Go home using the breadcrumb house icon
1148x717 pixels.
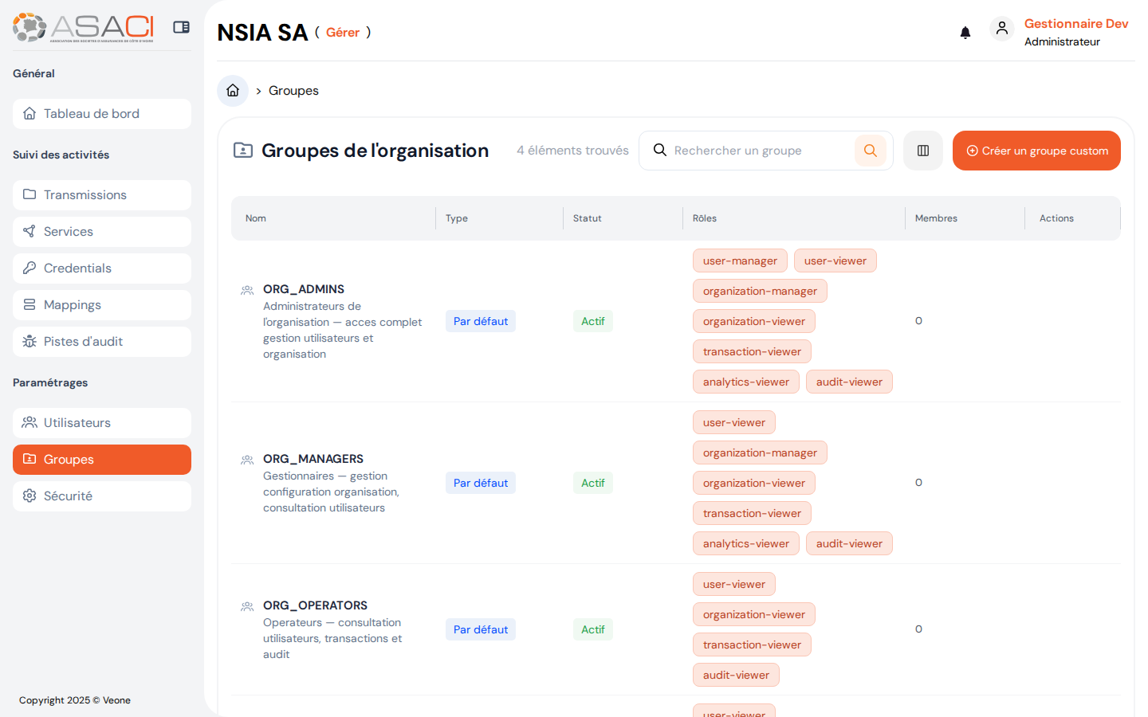point(233,91)
